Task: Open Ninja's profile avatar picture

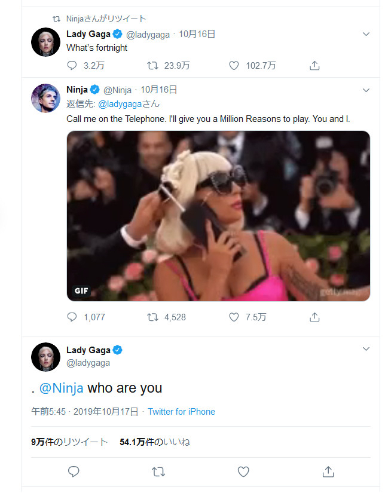Action: tap(45, 97)
